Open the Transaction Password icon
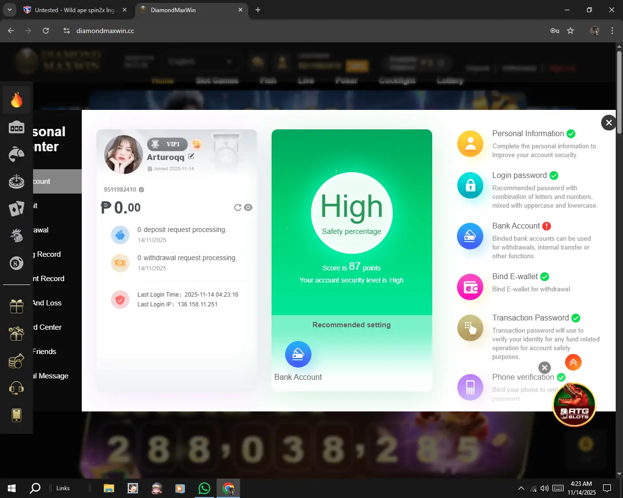 click(470, 328)
